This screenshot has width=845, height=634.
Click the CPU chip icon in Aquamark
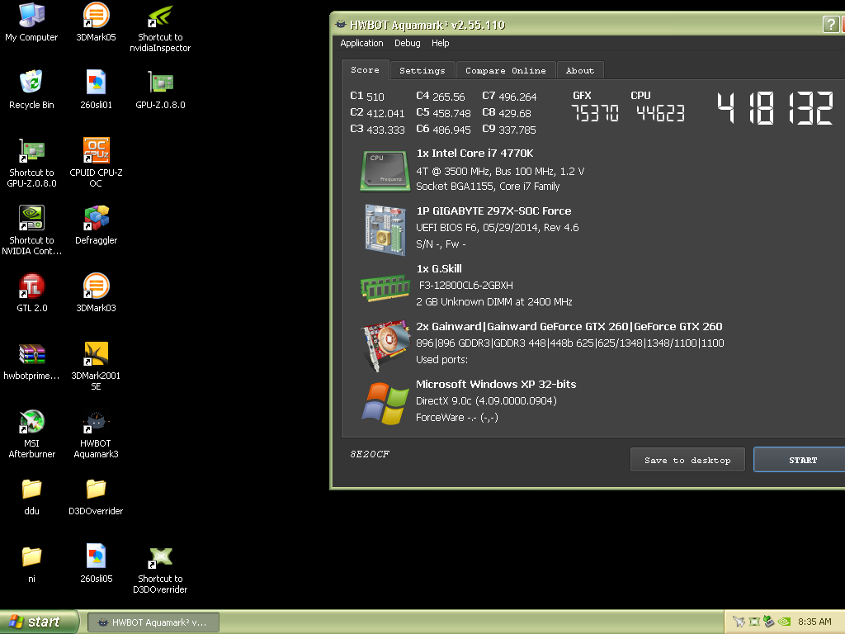384,170
